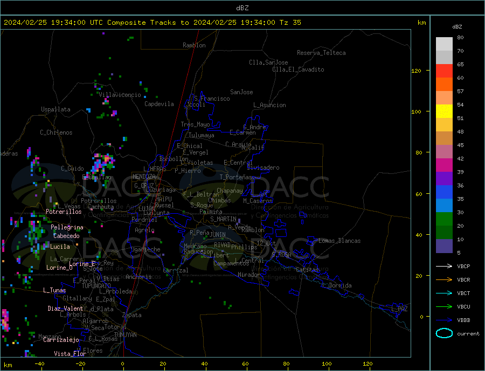Click the 'Tz 35' threshold text in the header
485x371 pixels.
pyautogui.click(x=290, y=23)
